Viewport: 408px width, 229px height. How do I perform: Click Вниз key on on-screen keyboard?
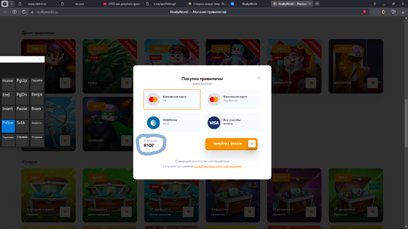37,112
